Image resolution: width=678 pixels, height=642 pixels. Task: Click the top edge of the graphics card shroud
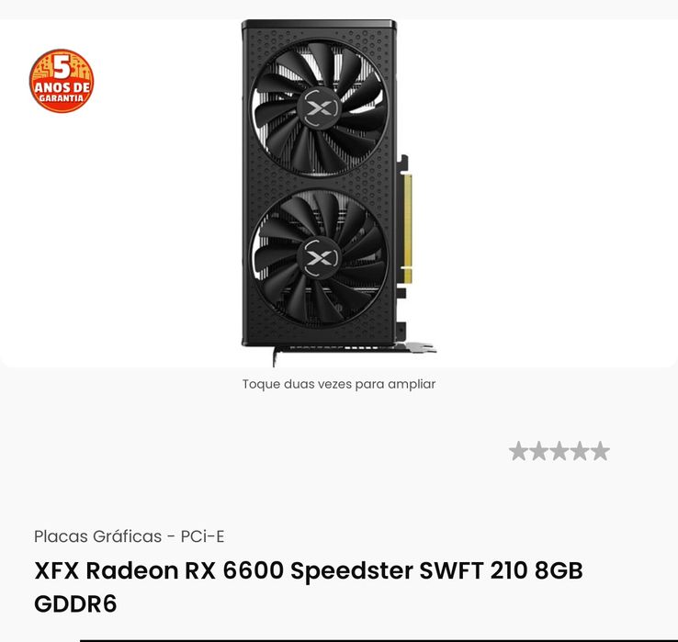click(x=319, y=24)
